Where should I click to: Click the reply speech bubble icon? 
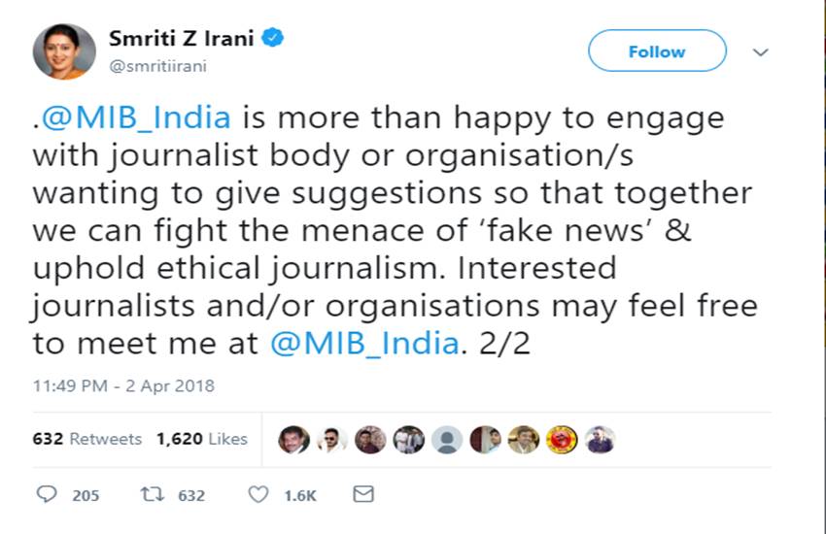47,495
